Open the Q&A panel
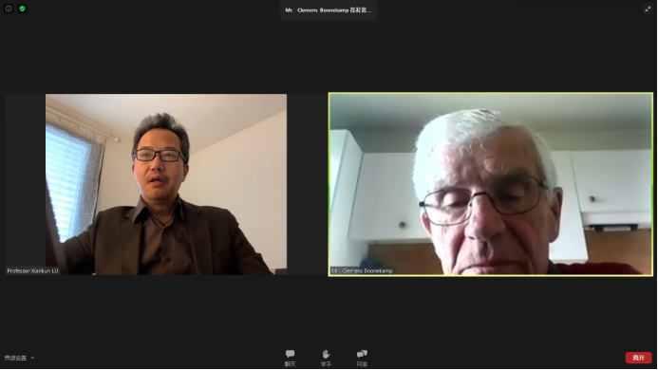Image resolution: width=658 pixels, height=370 pixels. pyautogui.click(x=362, y=359)
